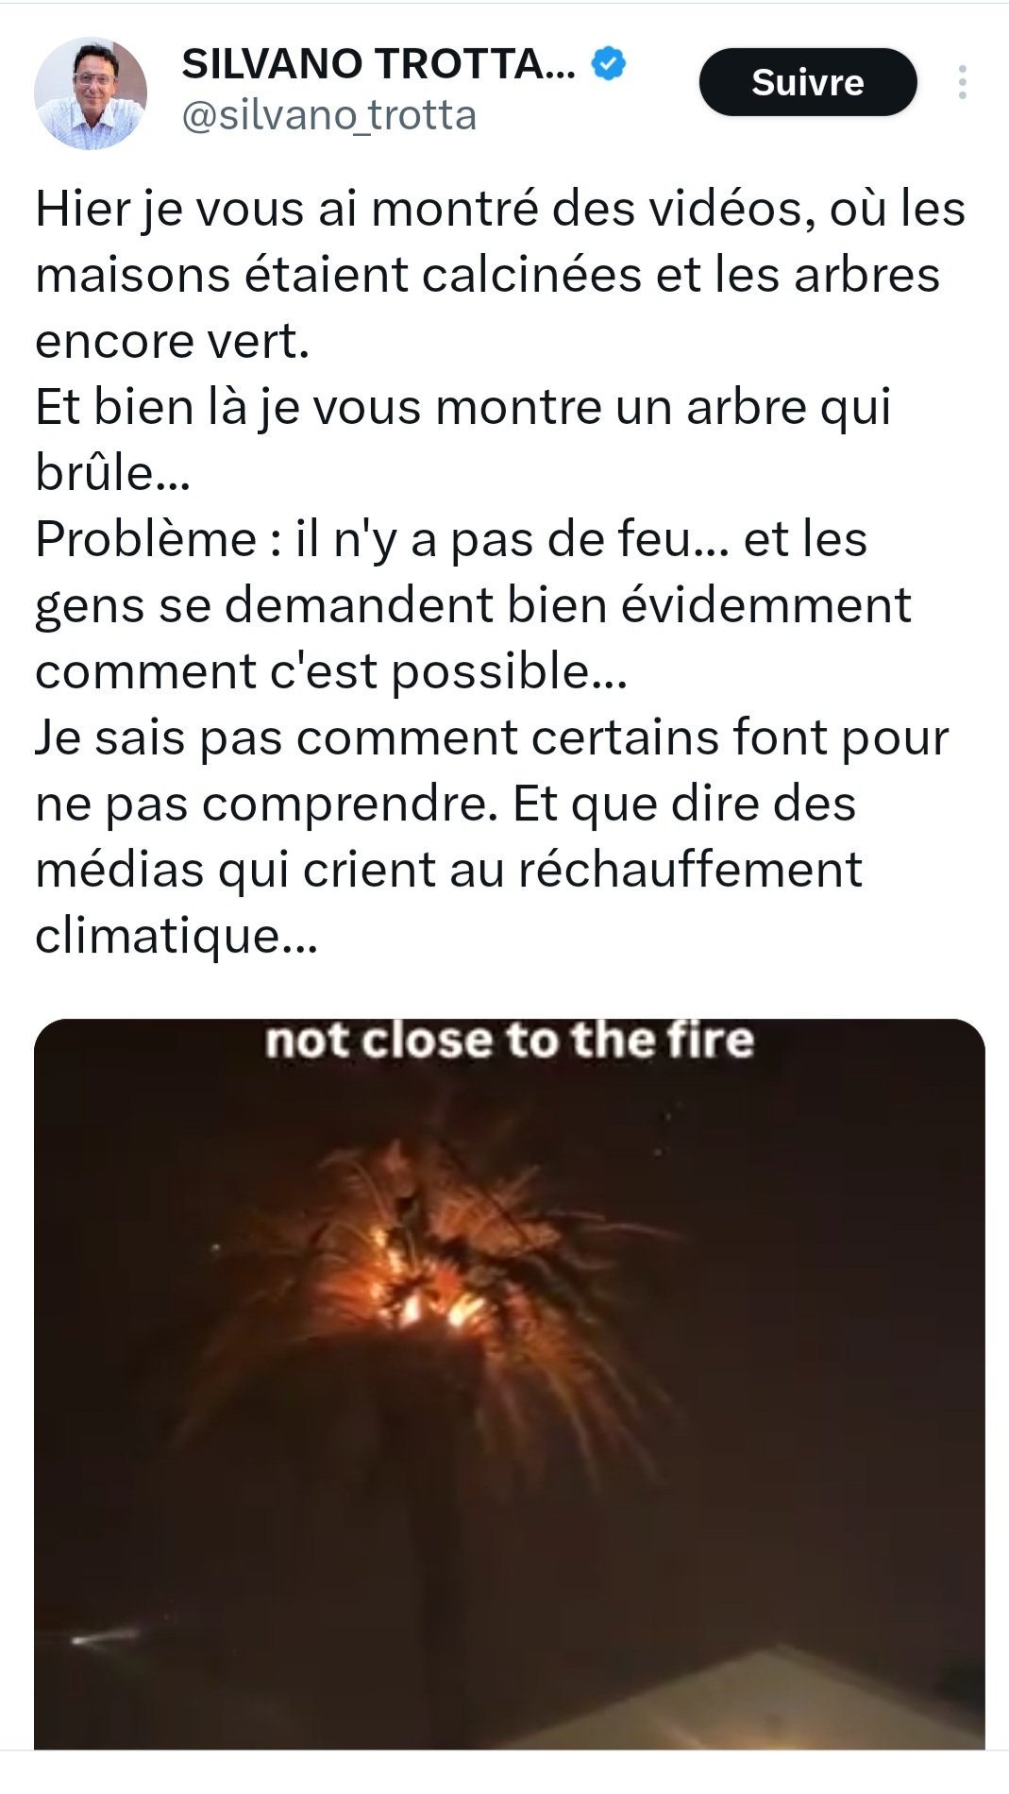Click the "not close to the fire" caption
The width and height of the screenshot is (1009, 1794).
point(510,1041)
